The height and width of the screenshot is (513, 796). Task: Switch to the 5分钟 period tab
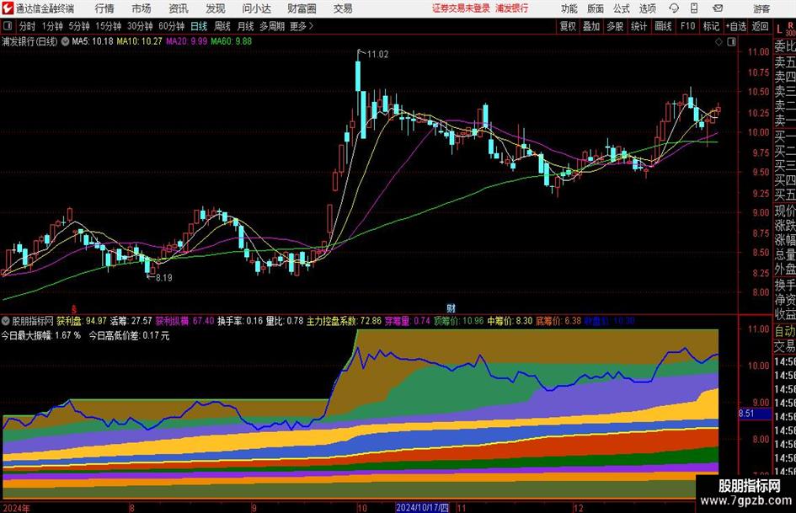[x=79, y=26]
